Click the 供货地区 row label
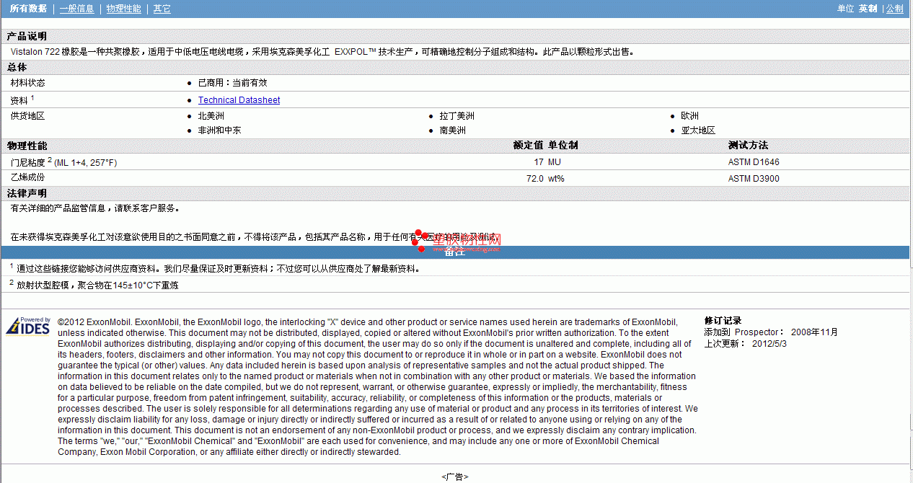Viewport: 913px width, 483px height. point(27,116)
